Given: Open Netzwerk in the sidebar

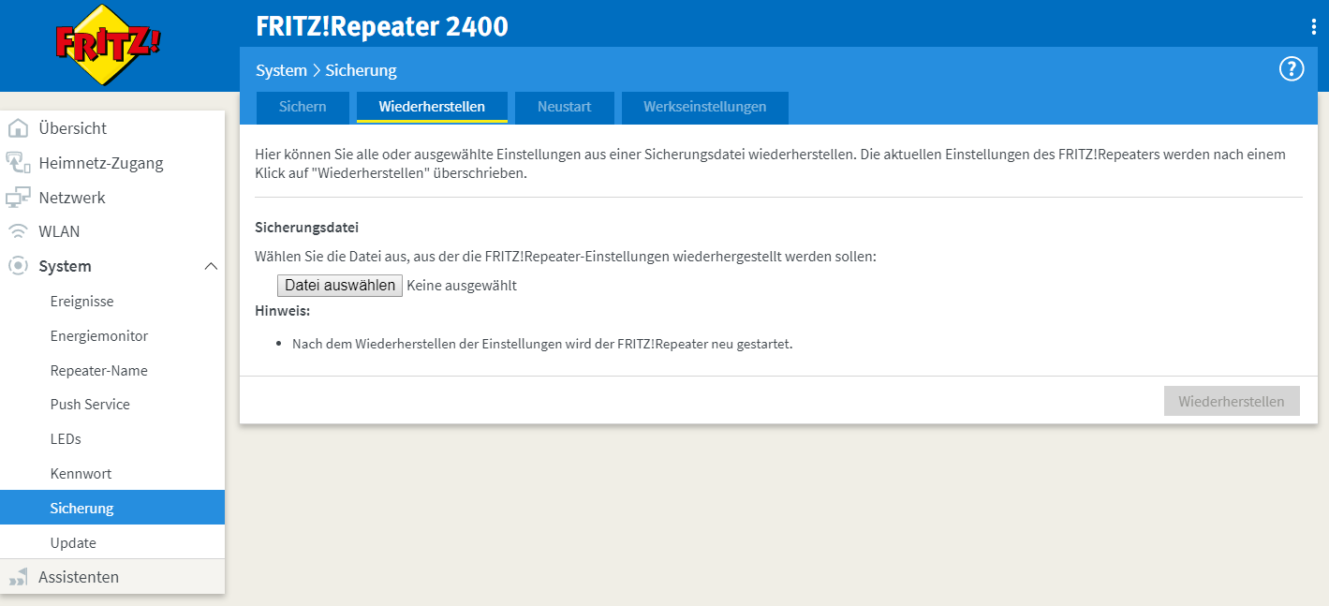Looking at the screenshot, I should [112, 198].
